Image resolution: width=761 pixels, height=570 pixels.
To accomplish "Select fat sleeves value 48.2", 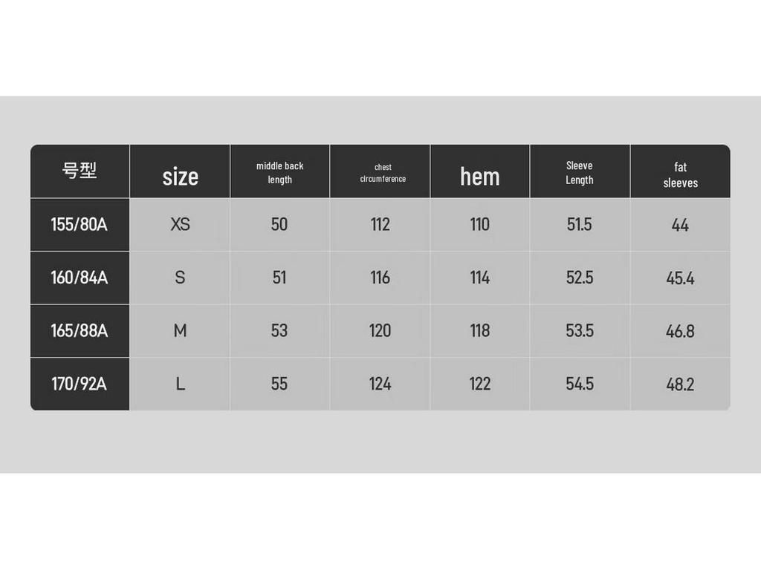I will (681, 384).
